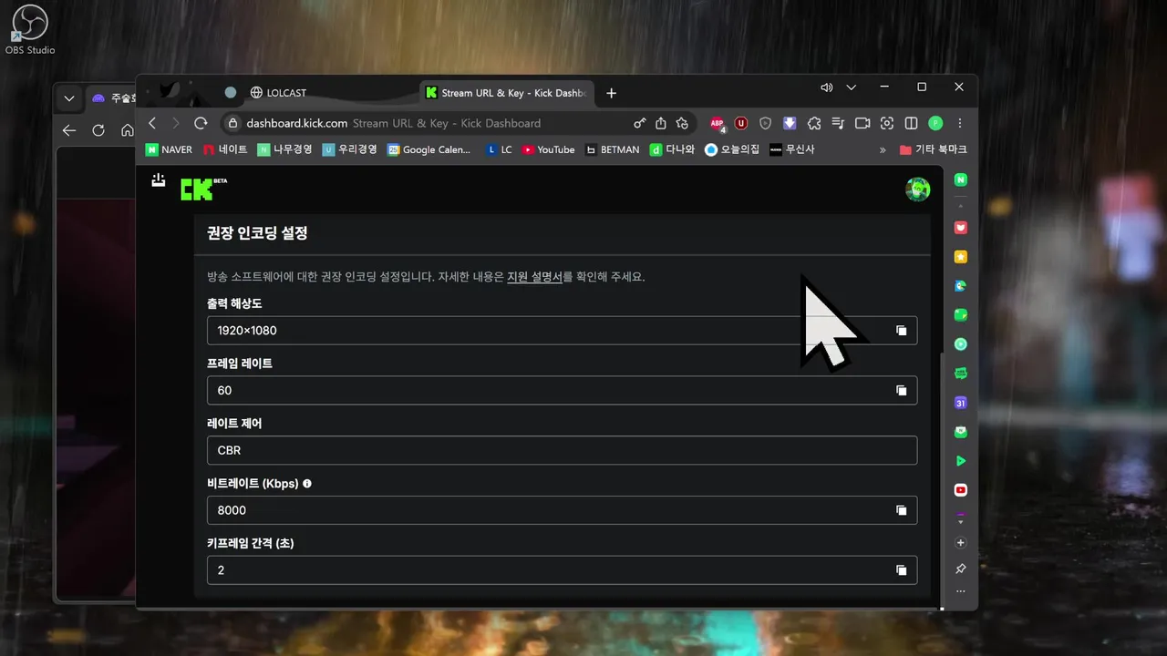Image resolution: width=1167 pixels, height=656 pixels.
Task: Open sidebar more options ellipsis
Action: coord(960,591)
